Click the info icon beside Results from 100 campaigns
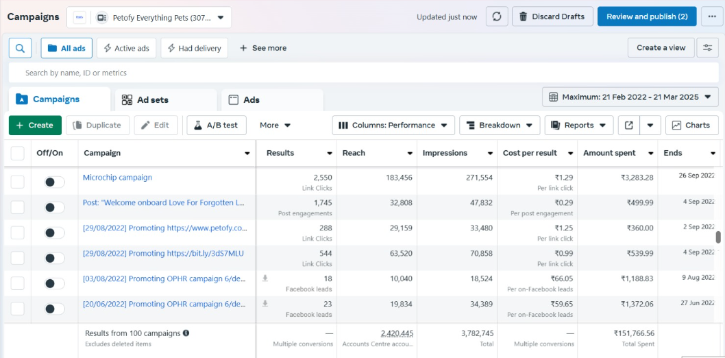The width and height of the screenshot is (725, 358). 186,333
